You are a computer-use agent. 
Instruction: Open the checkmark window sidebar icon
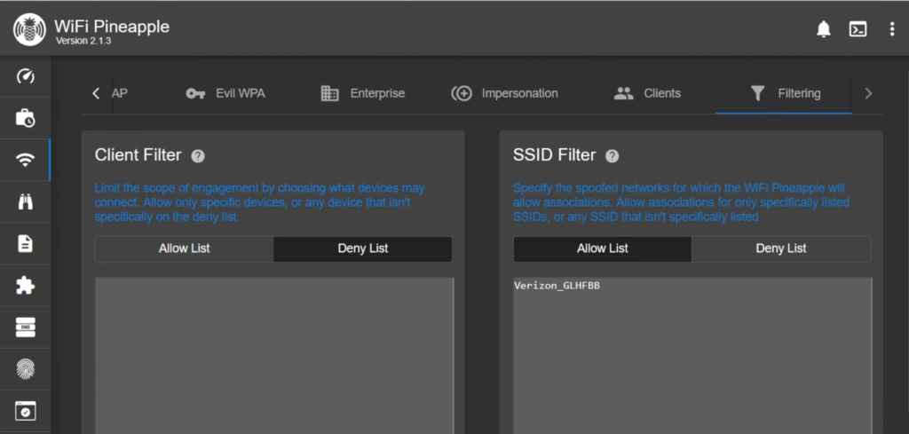pos(26,410)
